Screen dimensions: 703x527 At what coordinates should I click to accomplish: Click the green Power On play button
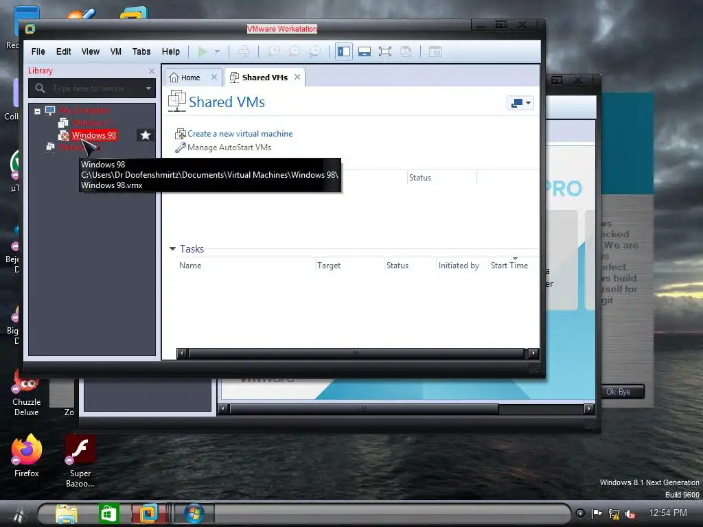click(x=203, y=51)
